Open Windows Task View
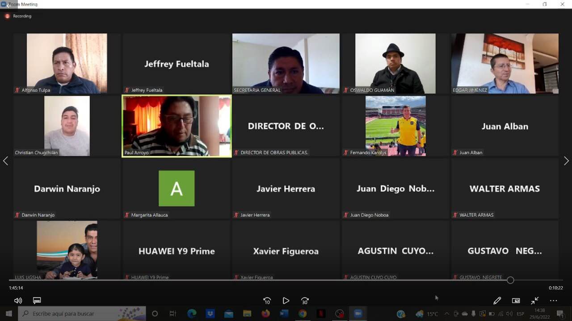This screenshot has height=321, width=572. click(x=173, y=314)
